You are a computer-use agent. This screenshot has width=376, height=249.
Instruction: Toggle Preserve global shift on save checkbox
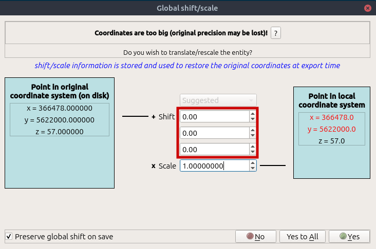pyautogui.click(x=9, y=237)
